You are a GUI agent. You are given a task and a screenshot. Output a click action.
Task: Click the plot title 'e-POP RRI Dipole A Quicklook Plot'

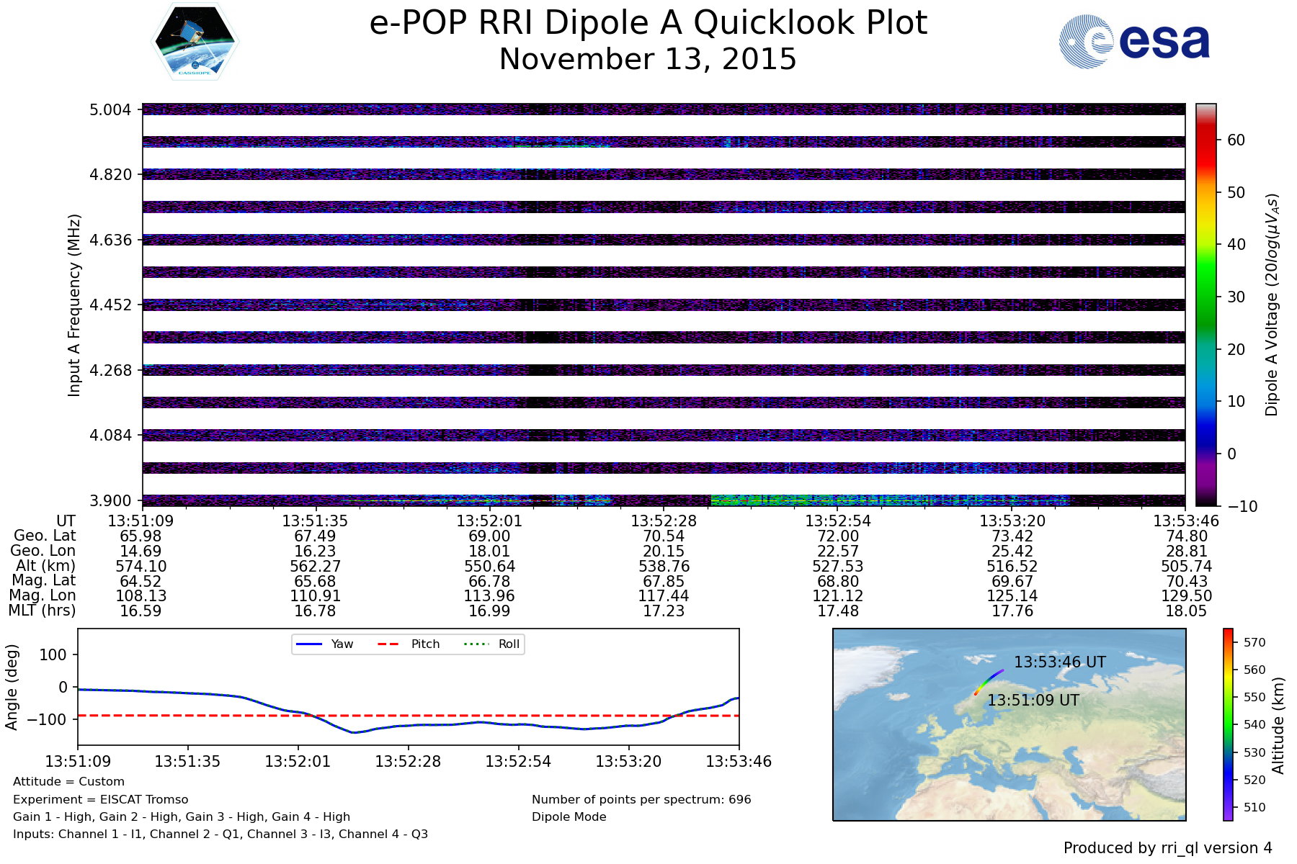point(648,23)
